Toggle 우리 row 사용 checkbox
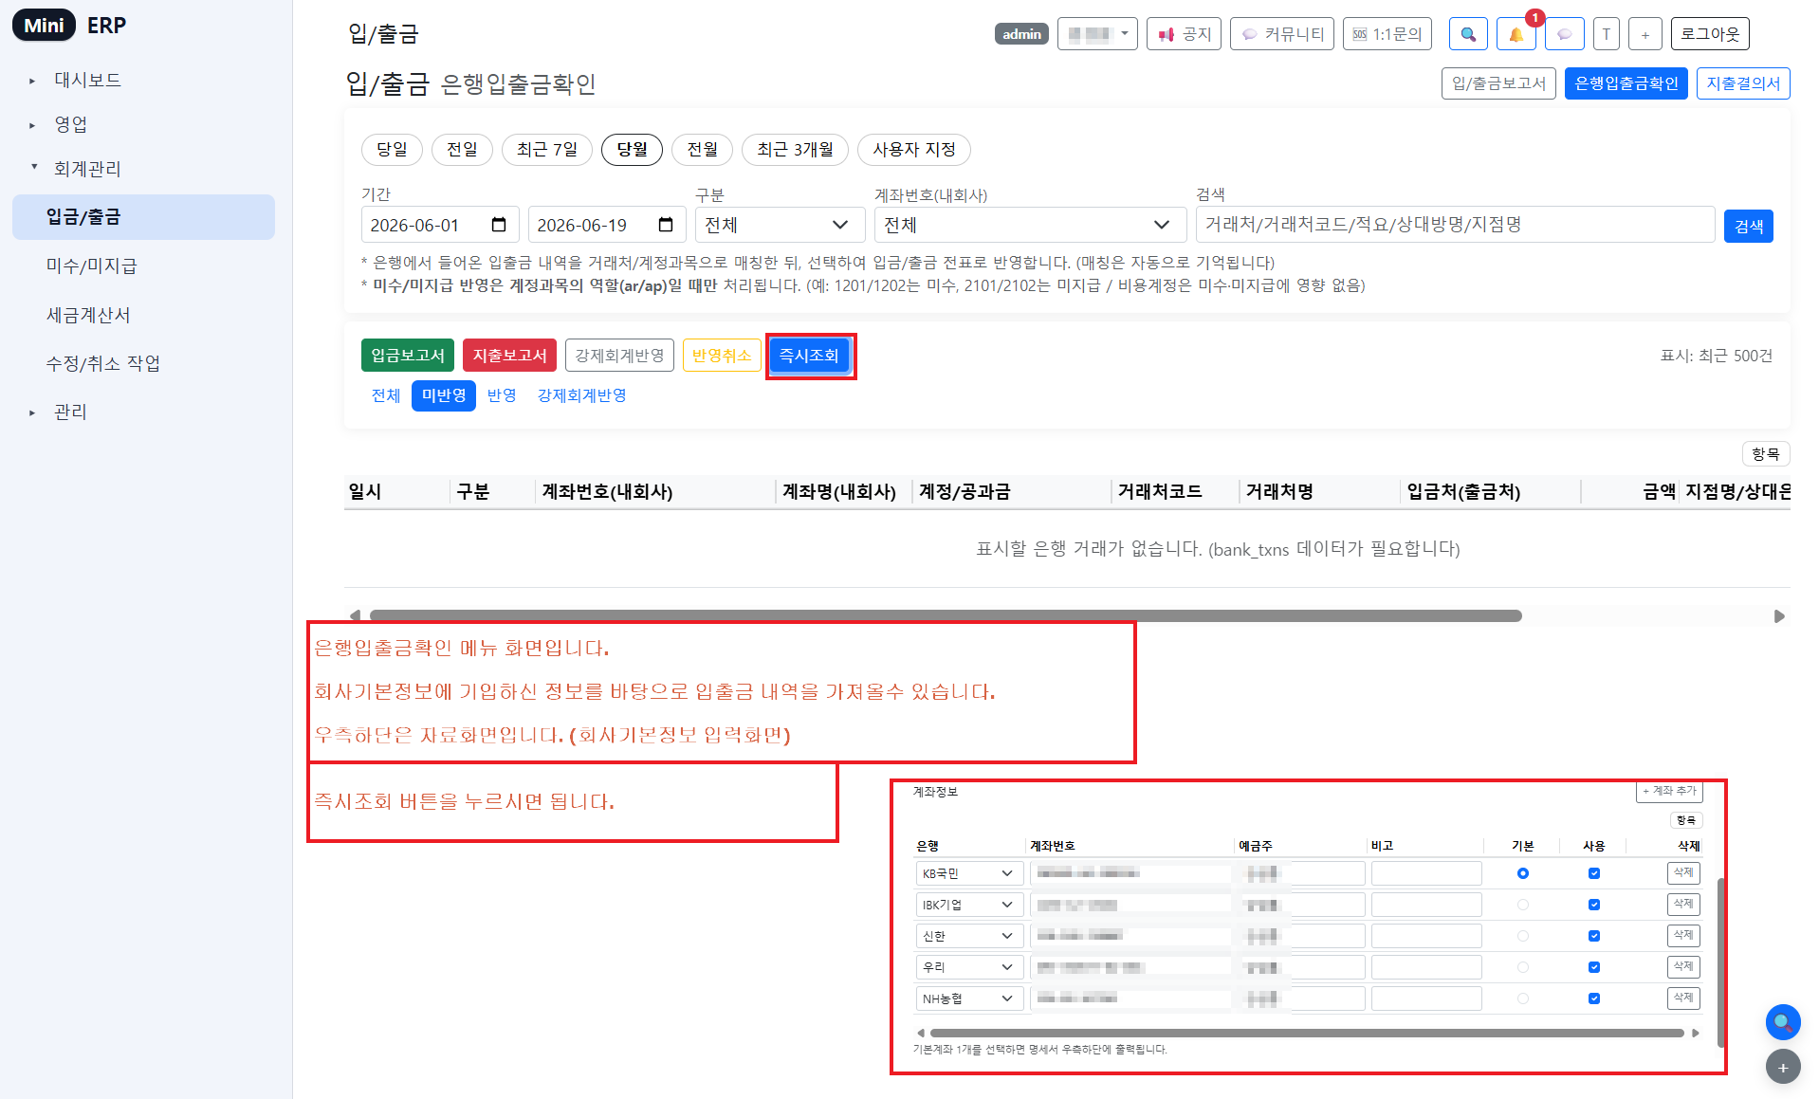Image resolution: width=1819 pixels, height=1099 pixels. tap(1594, 967)
